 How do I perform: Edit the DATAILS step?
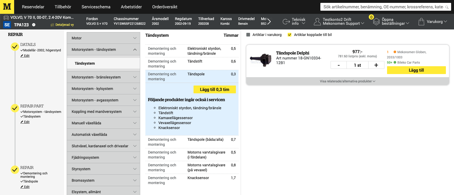pos(25,56)
